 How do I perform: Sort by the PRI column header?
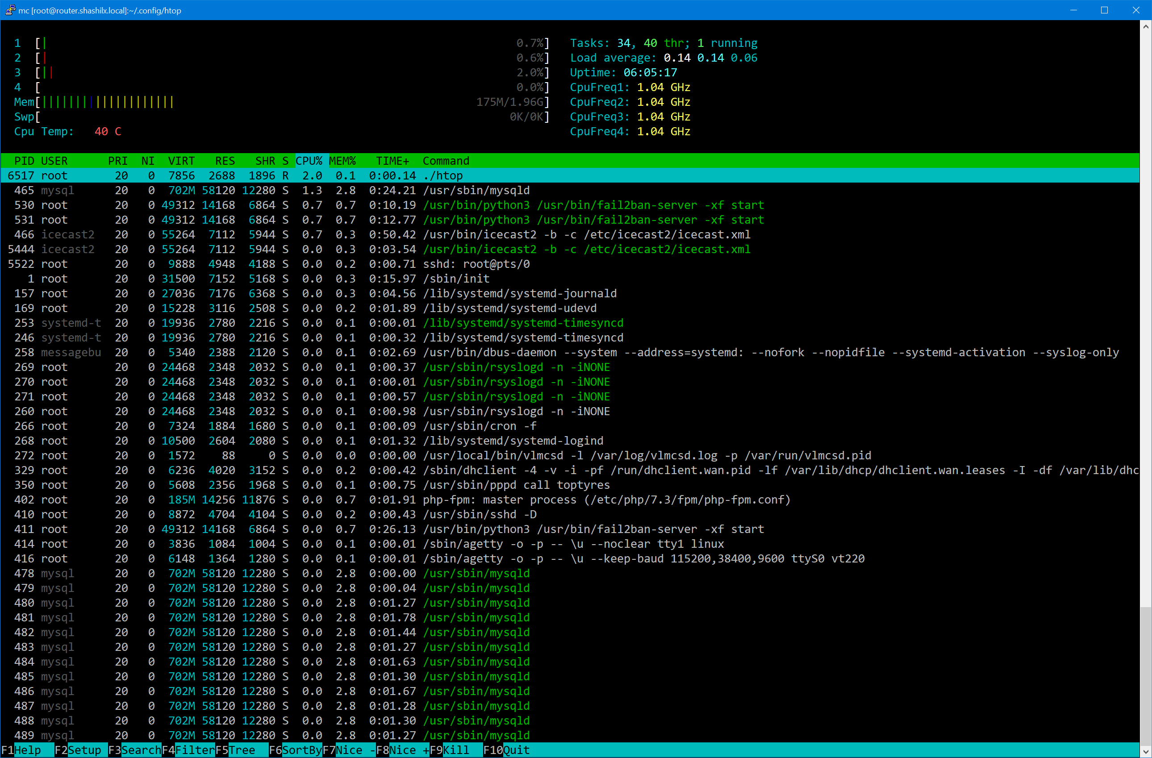[x=117, y=161]
